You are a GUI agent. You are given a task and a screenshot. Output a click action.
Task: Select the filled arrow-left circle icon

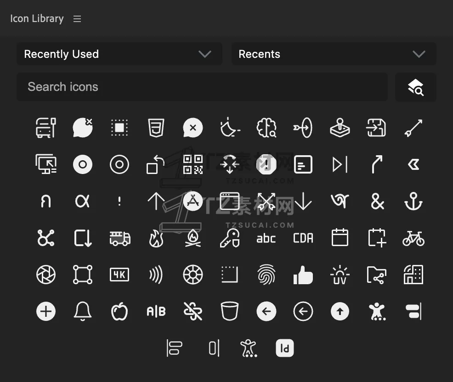(x=266, y=312)
